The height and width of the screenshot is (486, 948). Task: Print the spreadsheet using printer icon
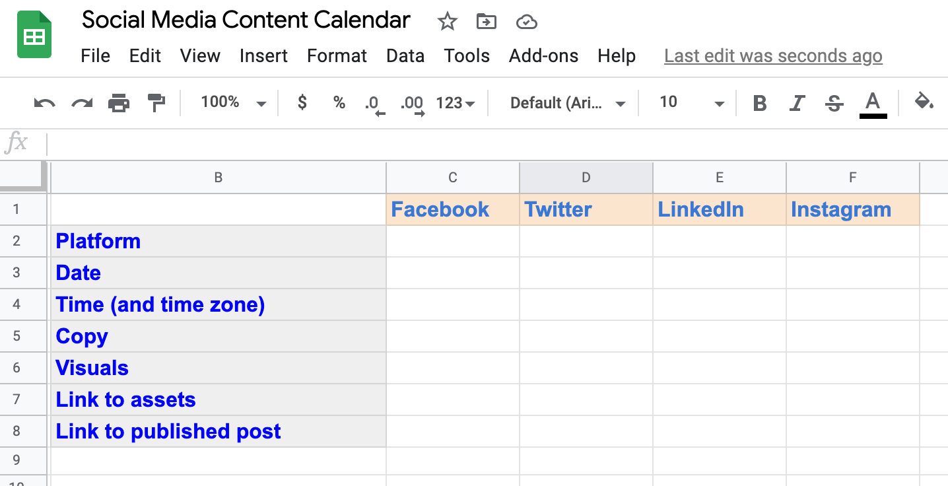click(119, 103)
